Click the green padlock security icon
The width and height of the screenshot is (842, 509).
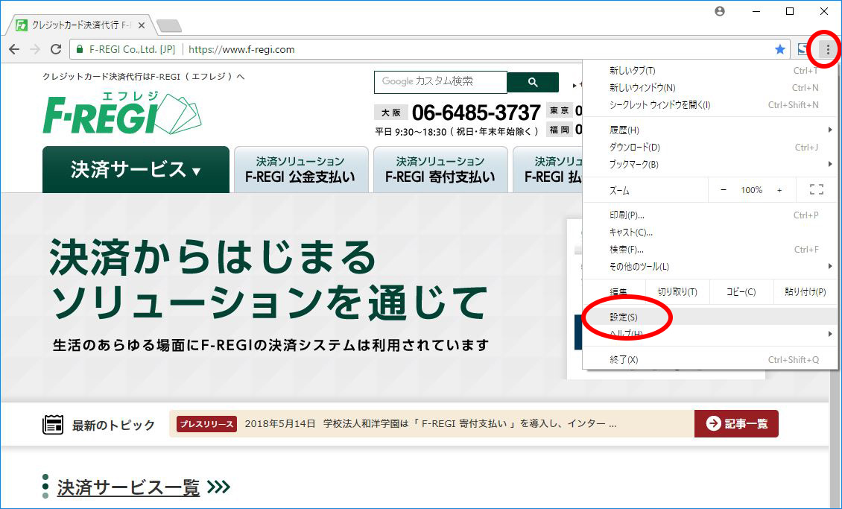(x=80, y=49)
